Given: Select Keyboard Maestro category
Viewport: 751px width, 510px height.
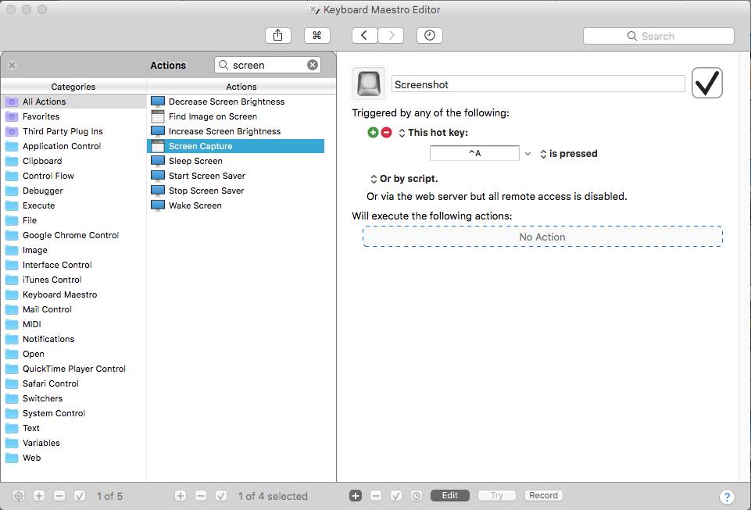Looking at the screenshot, I should coord(73,294).
